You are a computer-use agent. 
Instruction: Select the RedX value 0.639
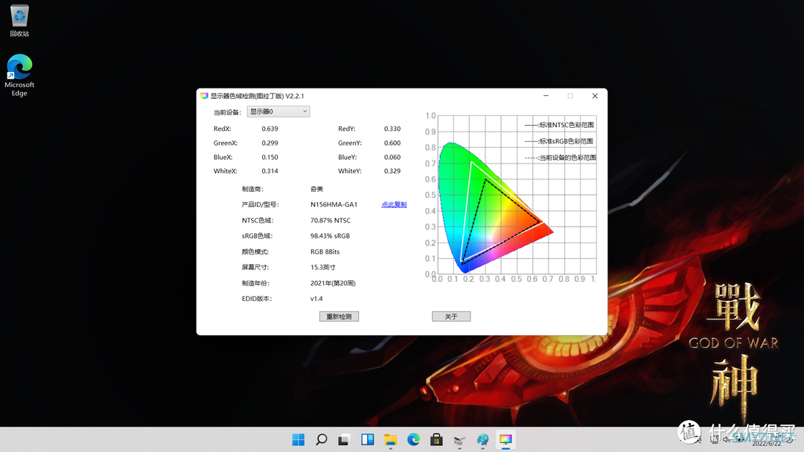(x=269, y=129)
